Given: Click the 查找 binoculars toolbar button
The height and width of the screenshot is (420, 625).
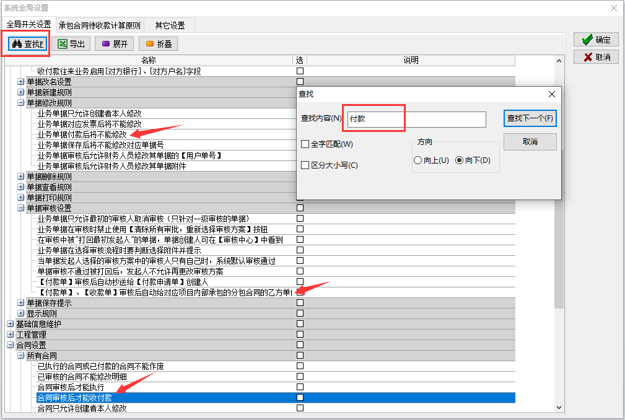Looking at the screenshot, I should [x=28, y=44].
